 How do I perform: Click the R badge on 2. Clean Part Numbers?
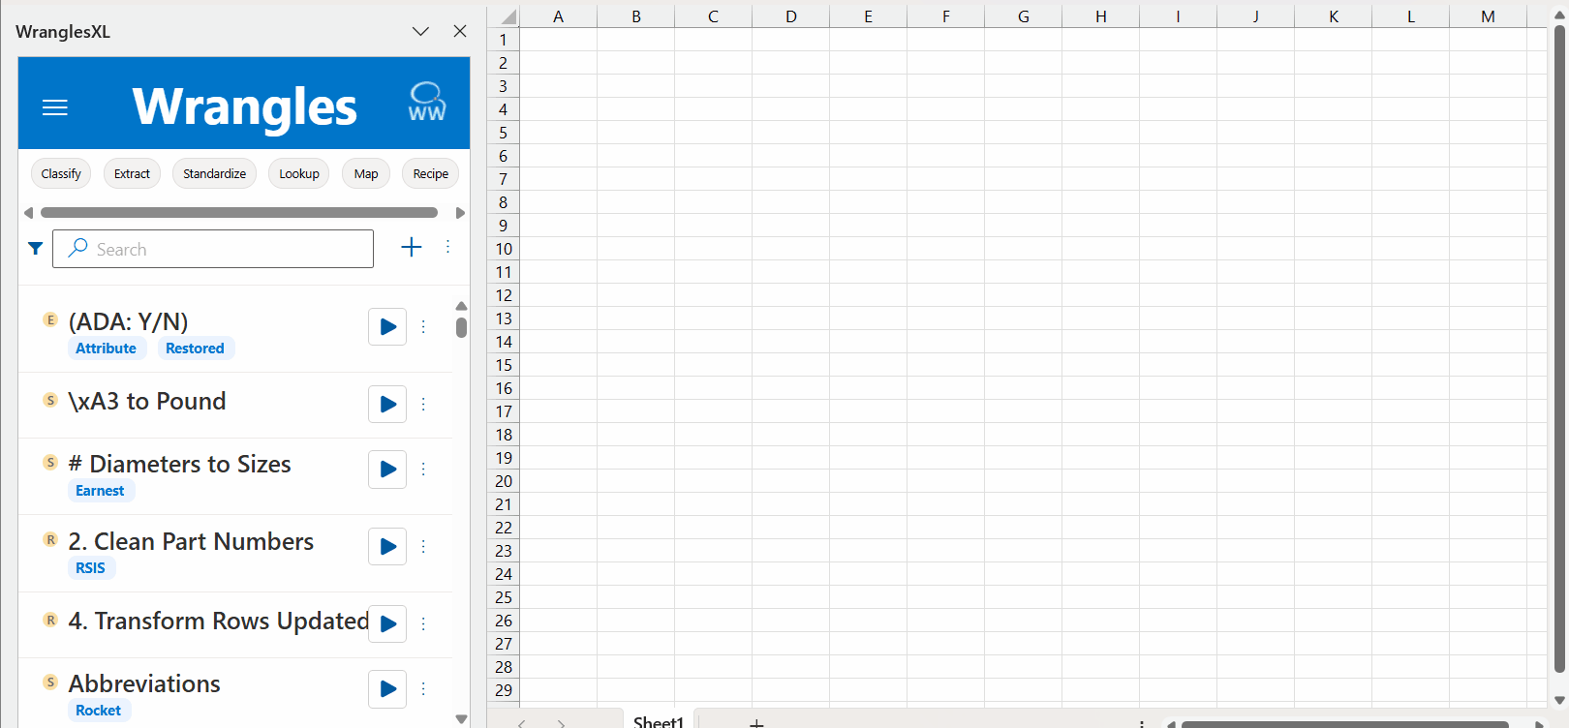(51, 539)
